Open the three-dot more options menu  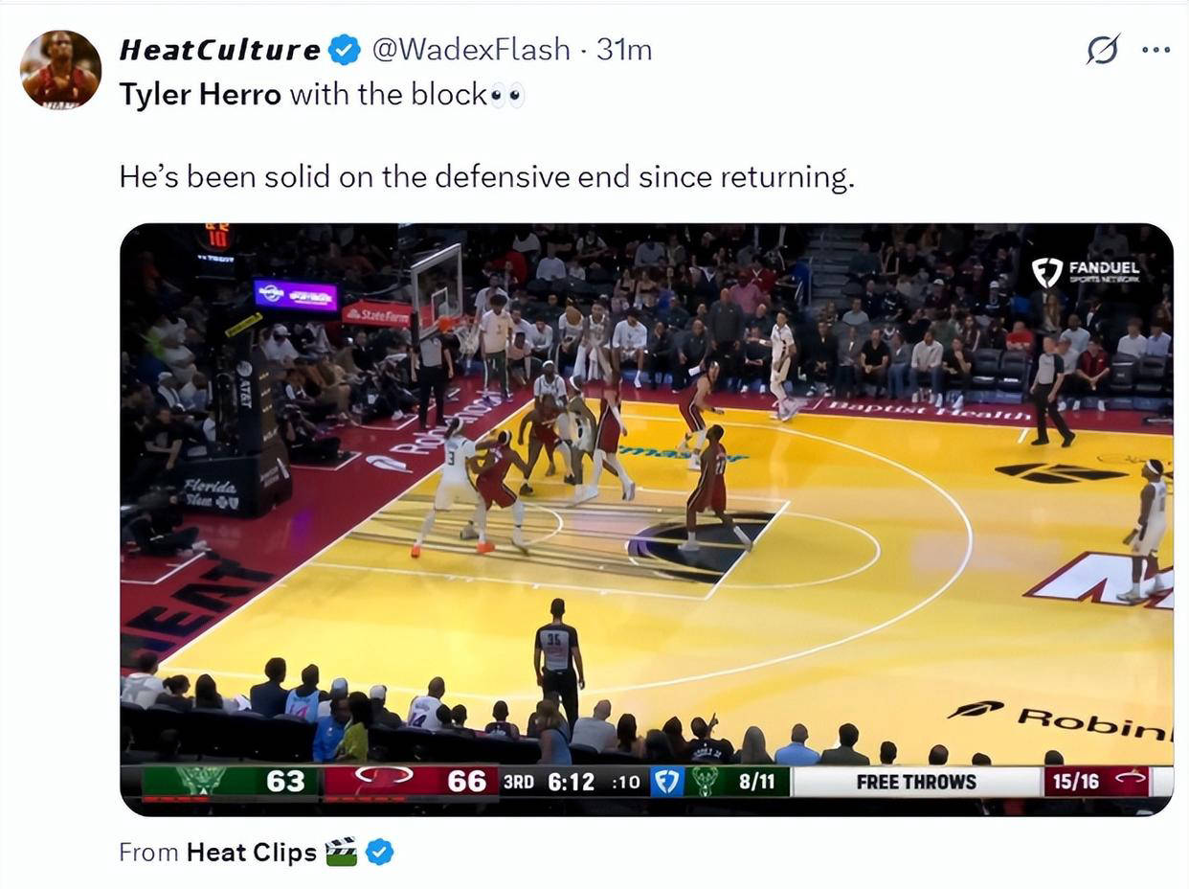pyautogui.click(x=1155, y=50)
